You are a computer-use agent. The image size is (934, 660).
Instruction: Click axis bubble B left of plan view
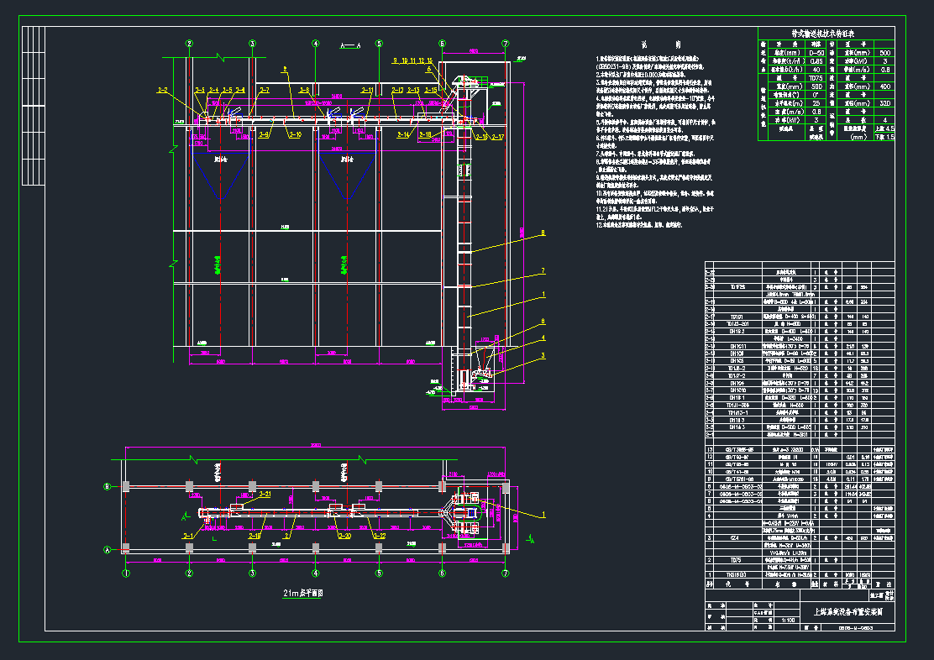(107, 486)
